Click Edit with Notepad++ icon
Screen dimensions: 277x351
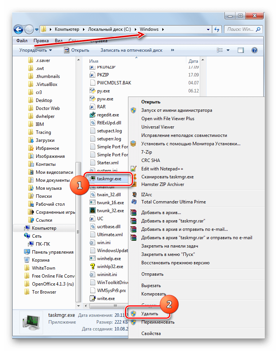click(133, 168)
